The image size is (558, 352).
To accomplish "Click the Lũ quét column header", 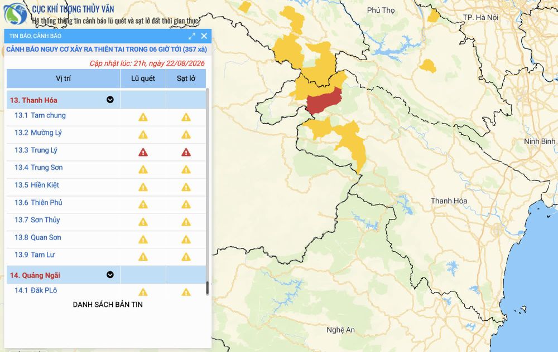I will pos(143,79).
